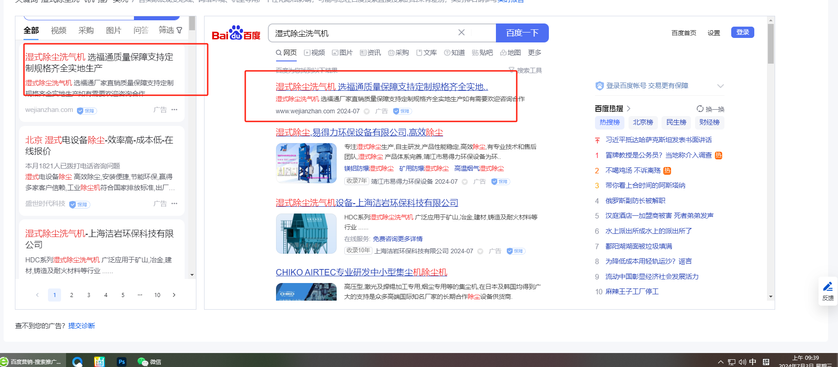Jump to page 10 of results
This screenshot has height=367, width=838.
coord(157,295)
